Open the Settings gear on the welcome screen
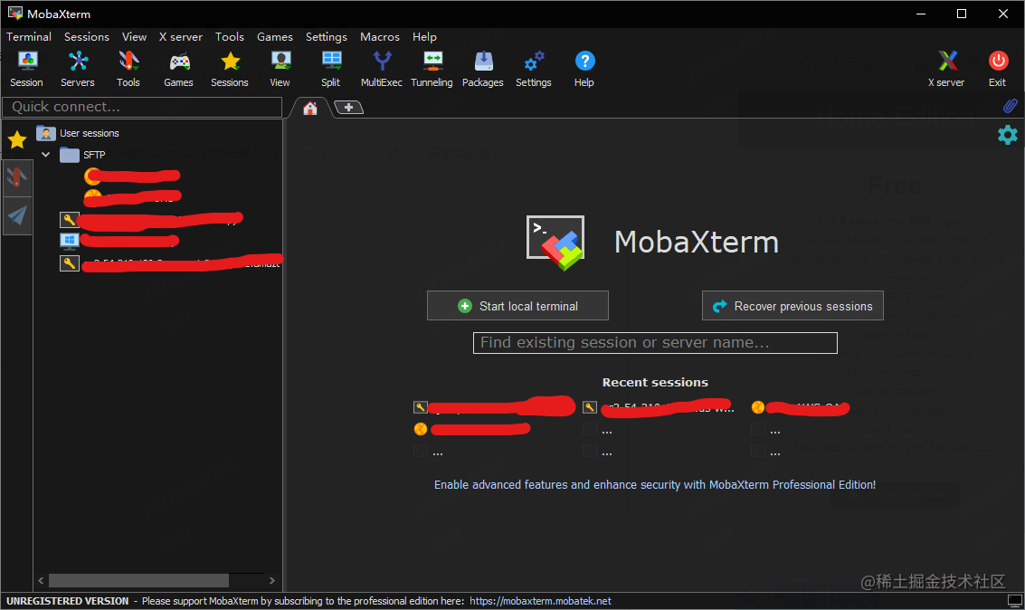 tap(1008, 134)
